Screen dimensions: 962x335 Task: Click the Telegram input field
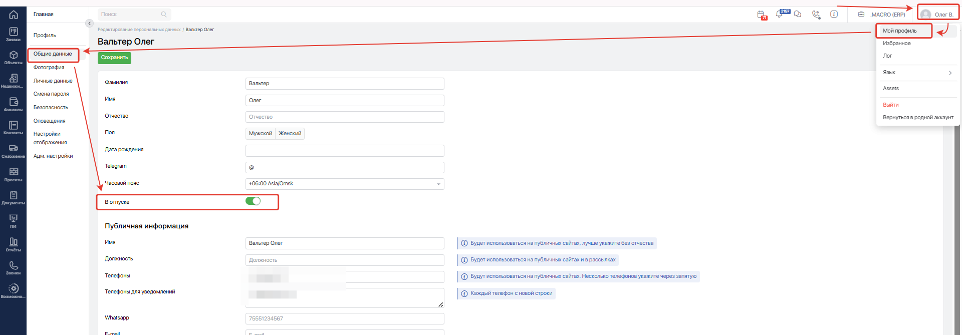[345, 167]
